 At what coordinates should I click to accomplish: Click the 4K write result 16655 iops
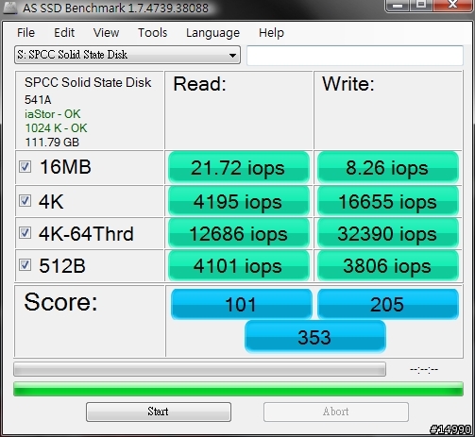click(x=388, y=201)
